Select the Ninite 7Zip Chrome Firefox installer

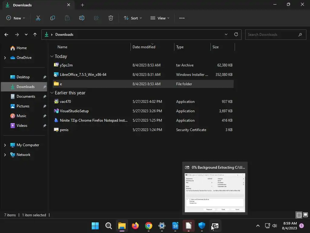pyautogui.click(x=143, y=120)
